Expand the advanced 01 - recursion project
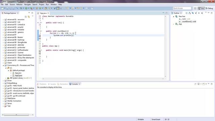This screenshot has width=215, height=121. [3, 19]
